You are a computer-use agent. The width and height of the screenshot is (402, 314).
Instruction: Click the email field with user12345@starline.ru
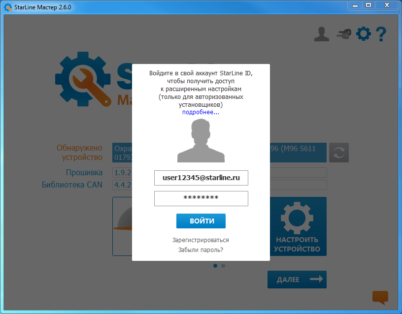[201, 178]
